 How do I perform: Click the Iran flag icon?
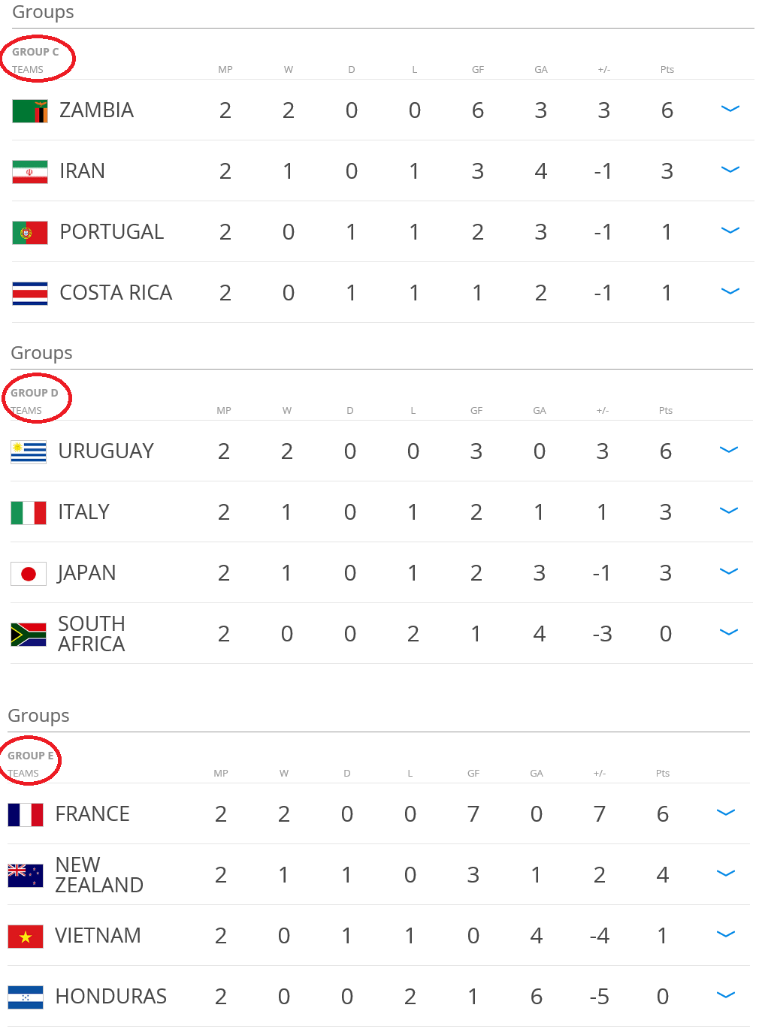tap(30, 172)
